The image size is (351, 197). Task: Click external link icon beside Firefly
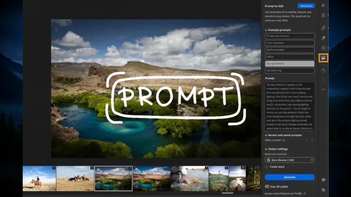point(304,193)
